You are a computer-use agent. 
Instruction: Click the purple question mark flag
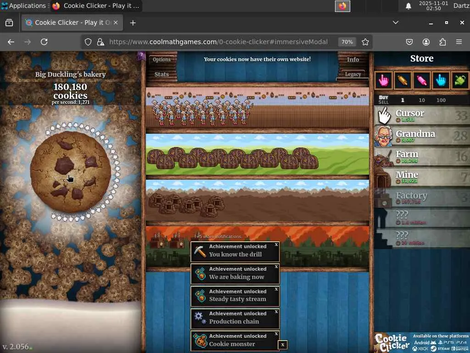141,56
